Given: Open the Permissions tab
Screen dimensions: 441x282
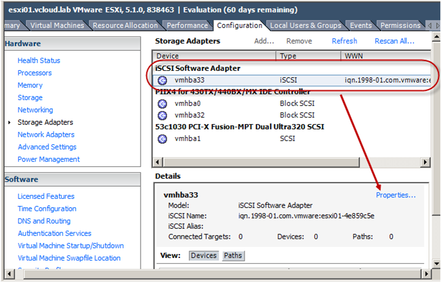Looking at the screenshot, I should click(x=400, y=25).
